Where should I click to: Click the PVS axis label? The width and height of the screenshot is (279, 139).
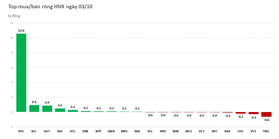coord(21,131)
